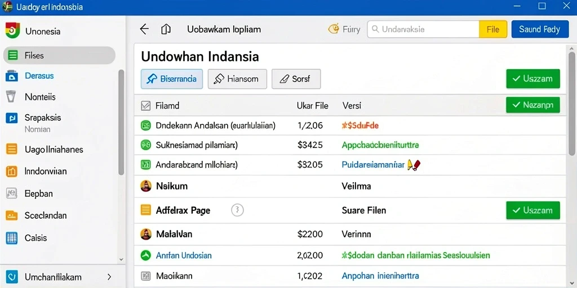The image size is (577, 288).
Task: Expand sidebar list with down arrow
Action: (122, 259)
